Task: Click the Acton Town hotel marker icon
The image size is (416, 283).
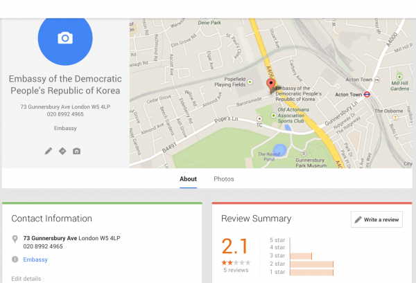Action: click(x=376, y=80)
